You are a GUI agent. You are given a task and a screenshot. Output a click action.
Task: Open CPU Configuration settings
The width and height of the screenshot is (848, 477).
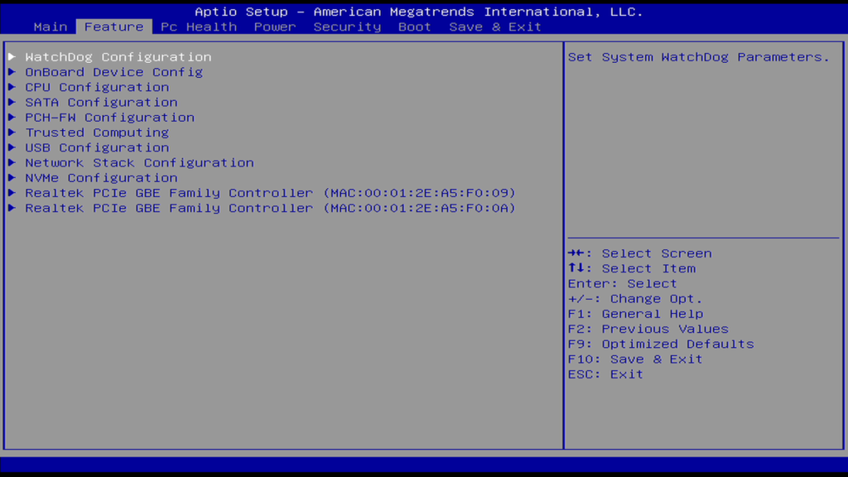click(97, 87)
